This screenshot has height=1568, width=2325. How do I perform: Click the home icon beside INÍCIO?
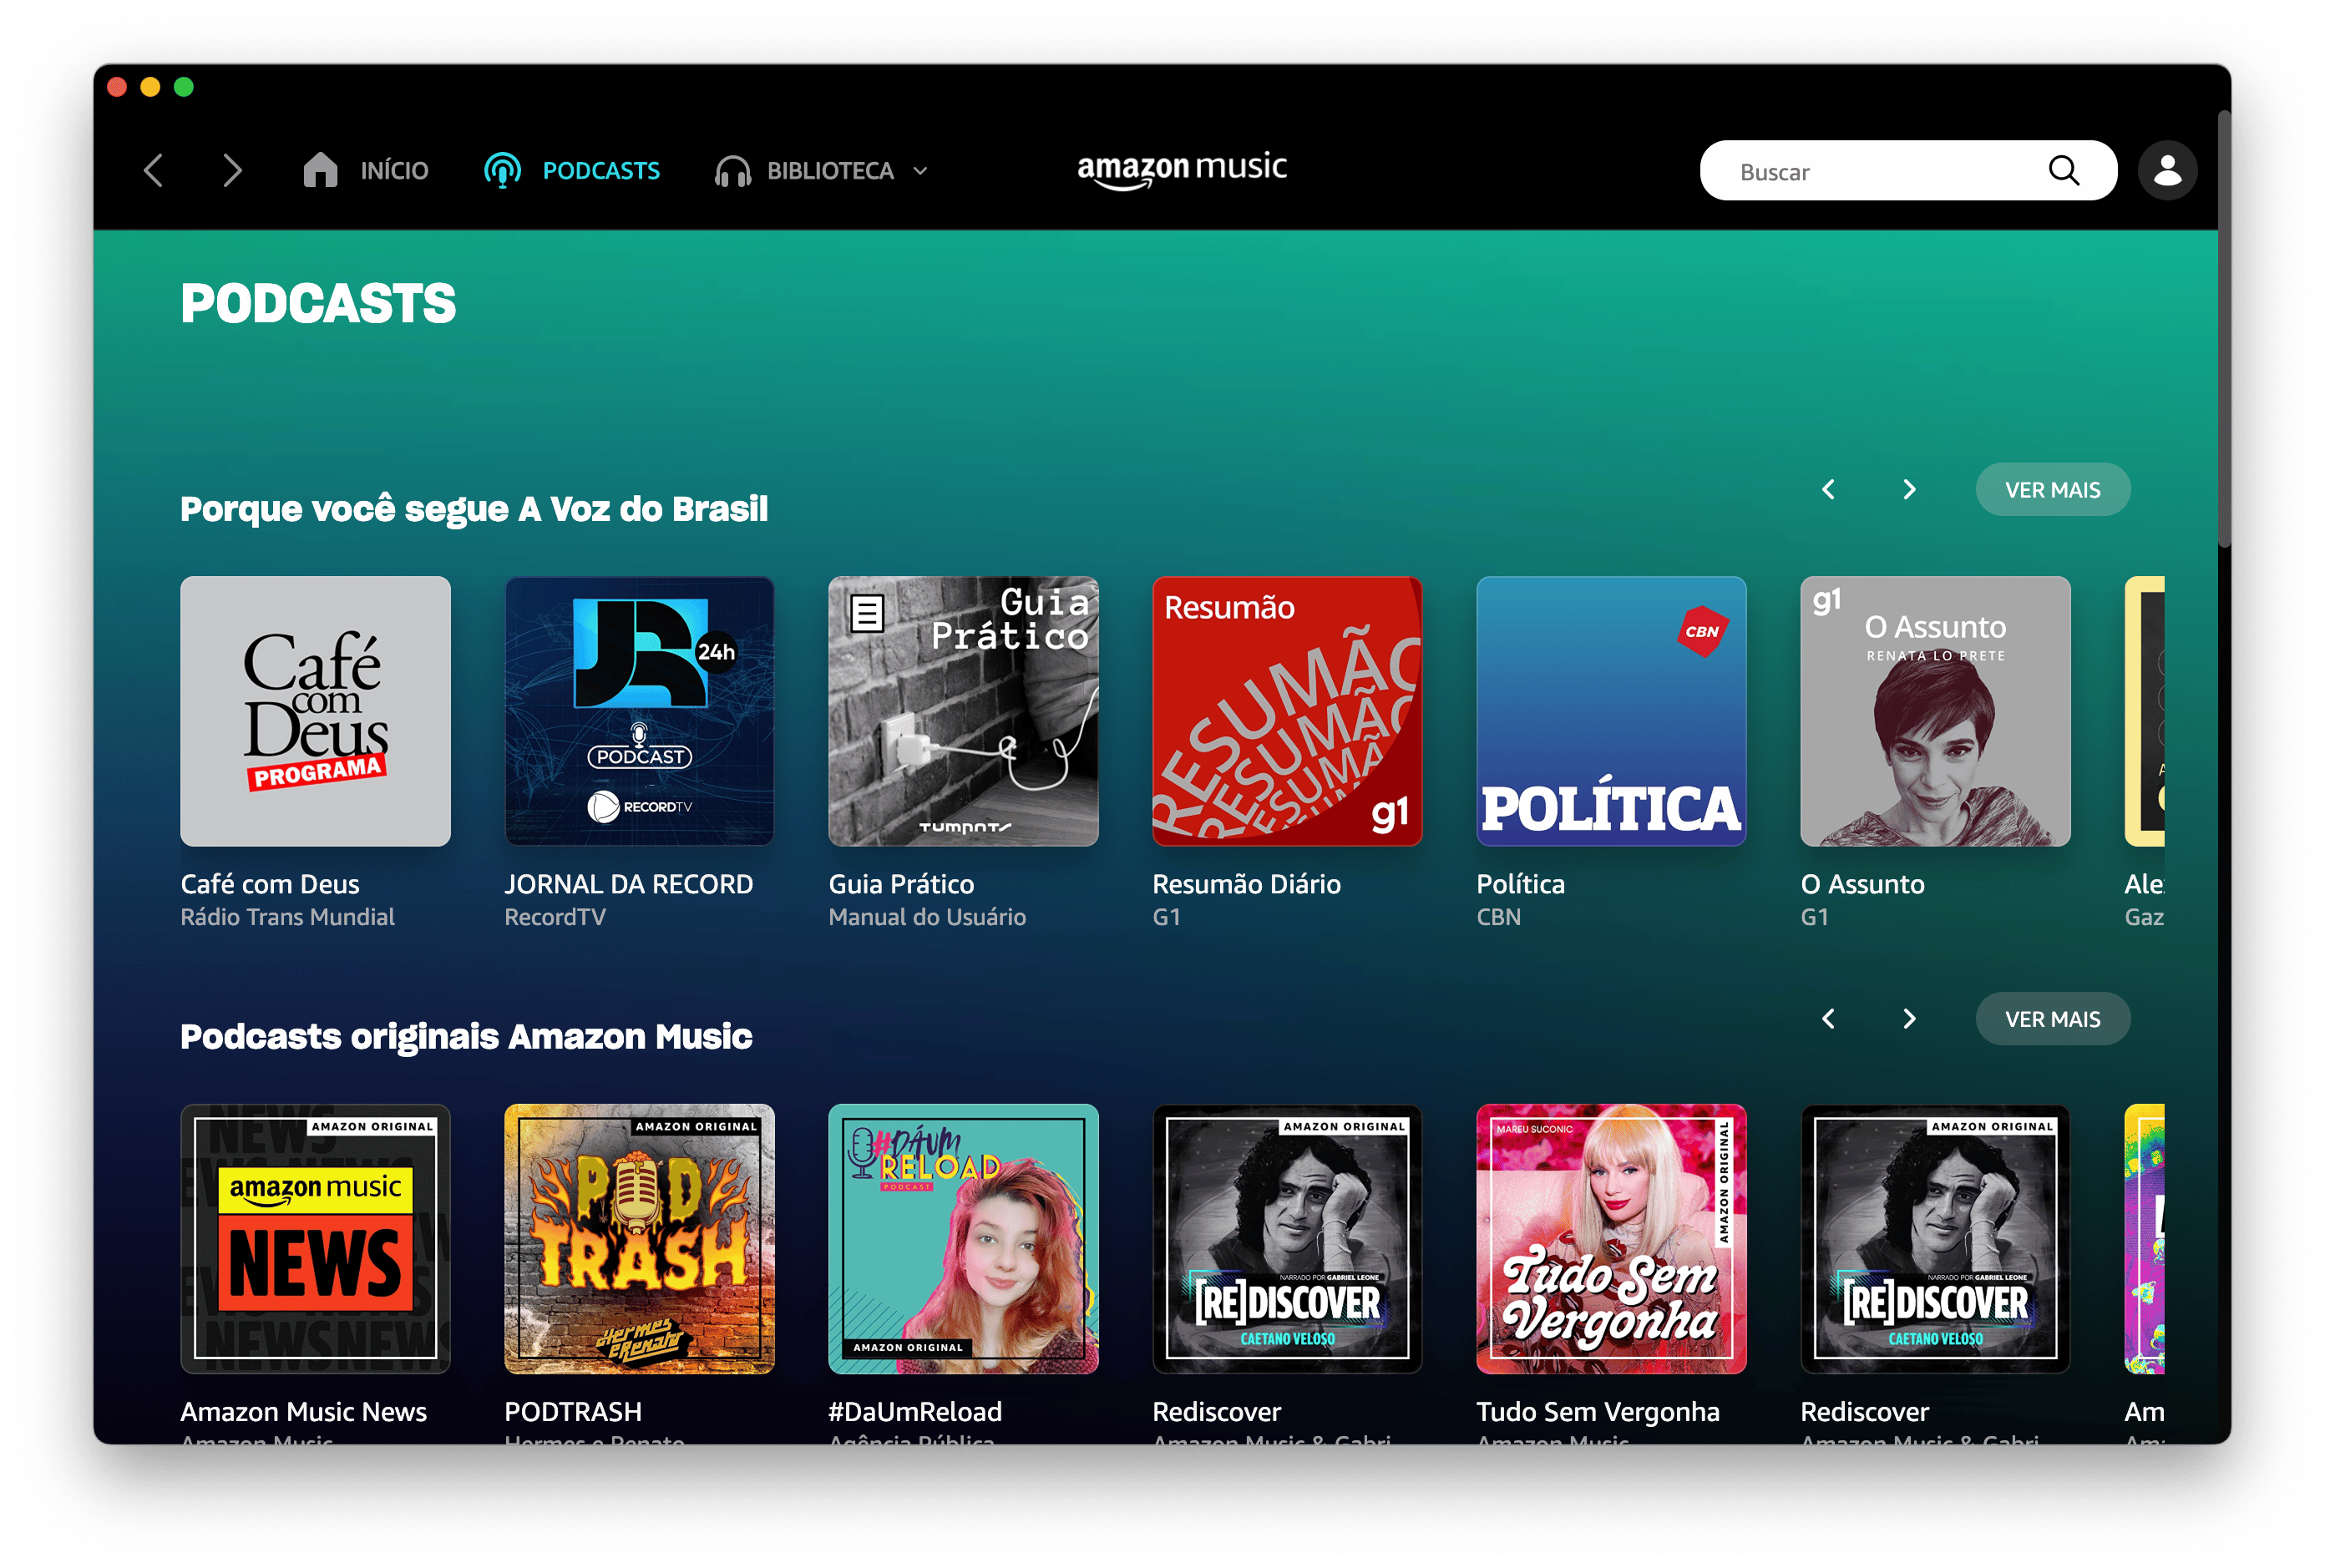tap(320, 170)
